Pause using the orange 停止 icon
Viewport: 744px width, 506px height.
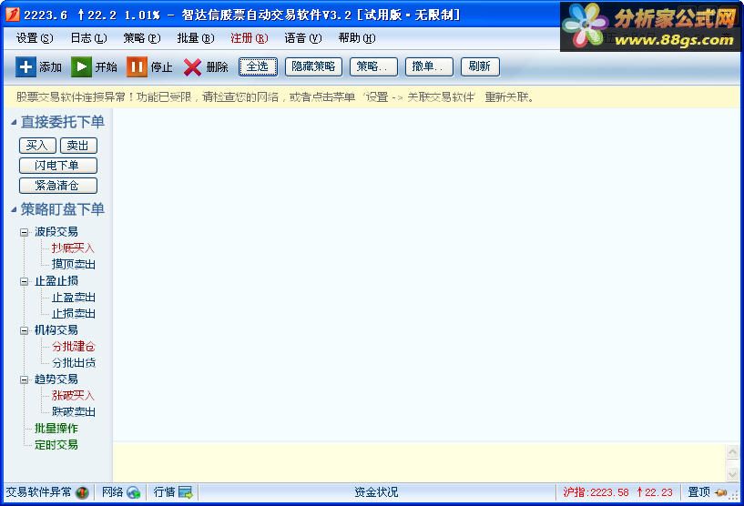[137, 66]
